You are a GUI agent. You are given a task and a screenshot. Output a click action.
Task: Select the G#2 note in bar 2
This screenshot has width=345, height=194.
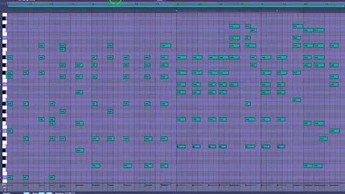110,112
